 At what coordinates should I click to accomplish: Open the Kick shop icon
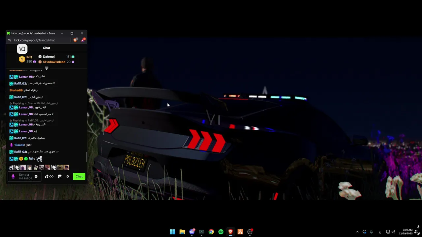(x=60, y=176)
